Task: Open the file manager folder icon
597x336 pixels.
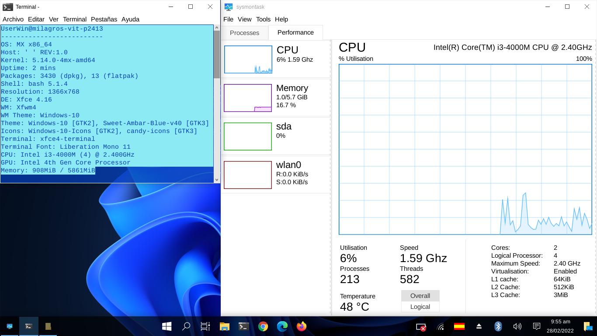Action: point(224,326)
